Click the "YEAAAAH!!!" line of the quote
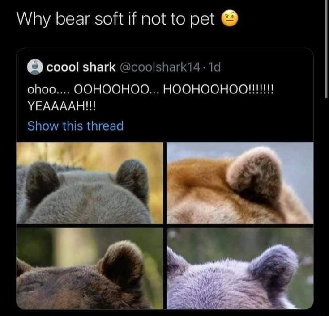 (x=61, y=107)
